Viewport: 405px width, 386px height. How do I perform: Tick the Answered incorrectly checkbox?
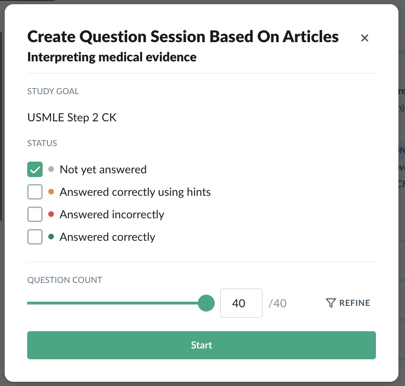(x=35, y=214)
